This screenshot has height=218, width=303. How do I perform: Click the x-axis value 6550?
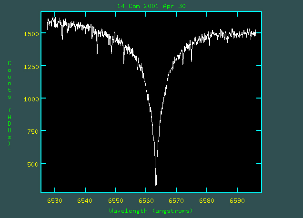(x=116, y=201)
